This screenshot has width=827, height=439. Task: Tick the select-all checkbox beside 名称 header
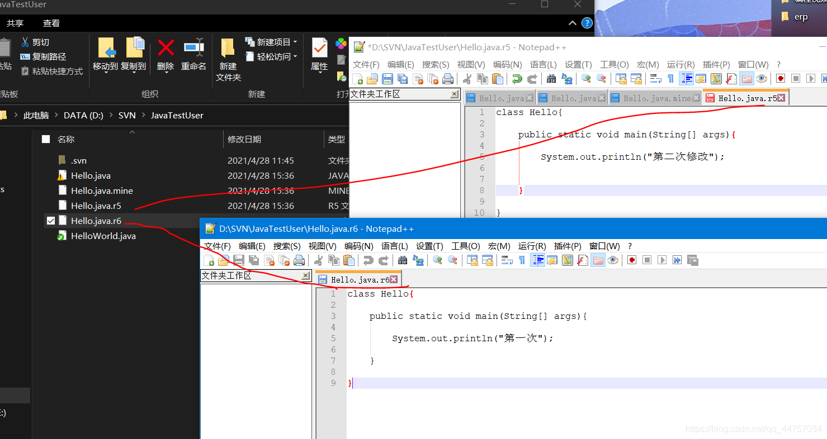point(46,139)
